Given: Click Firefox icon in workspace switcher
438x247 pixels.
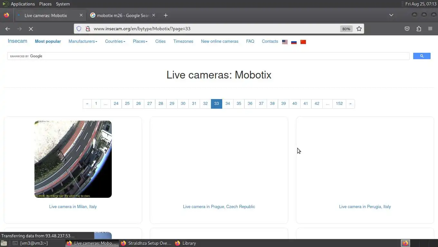Looking at the screenshot, I should pyautogui.click(x=405, y=243).
